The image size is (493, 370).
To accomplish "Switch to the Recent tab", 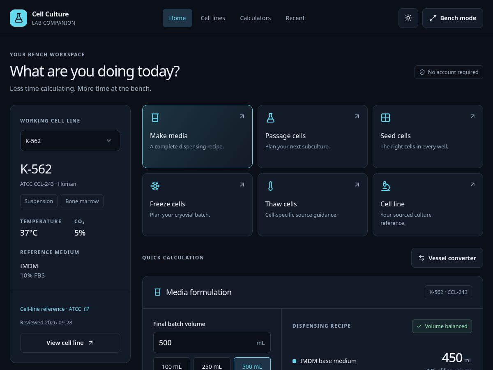I will 295,18.
